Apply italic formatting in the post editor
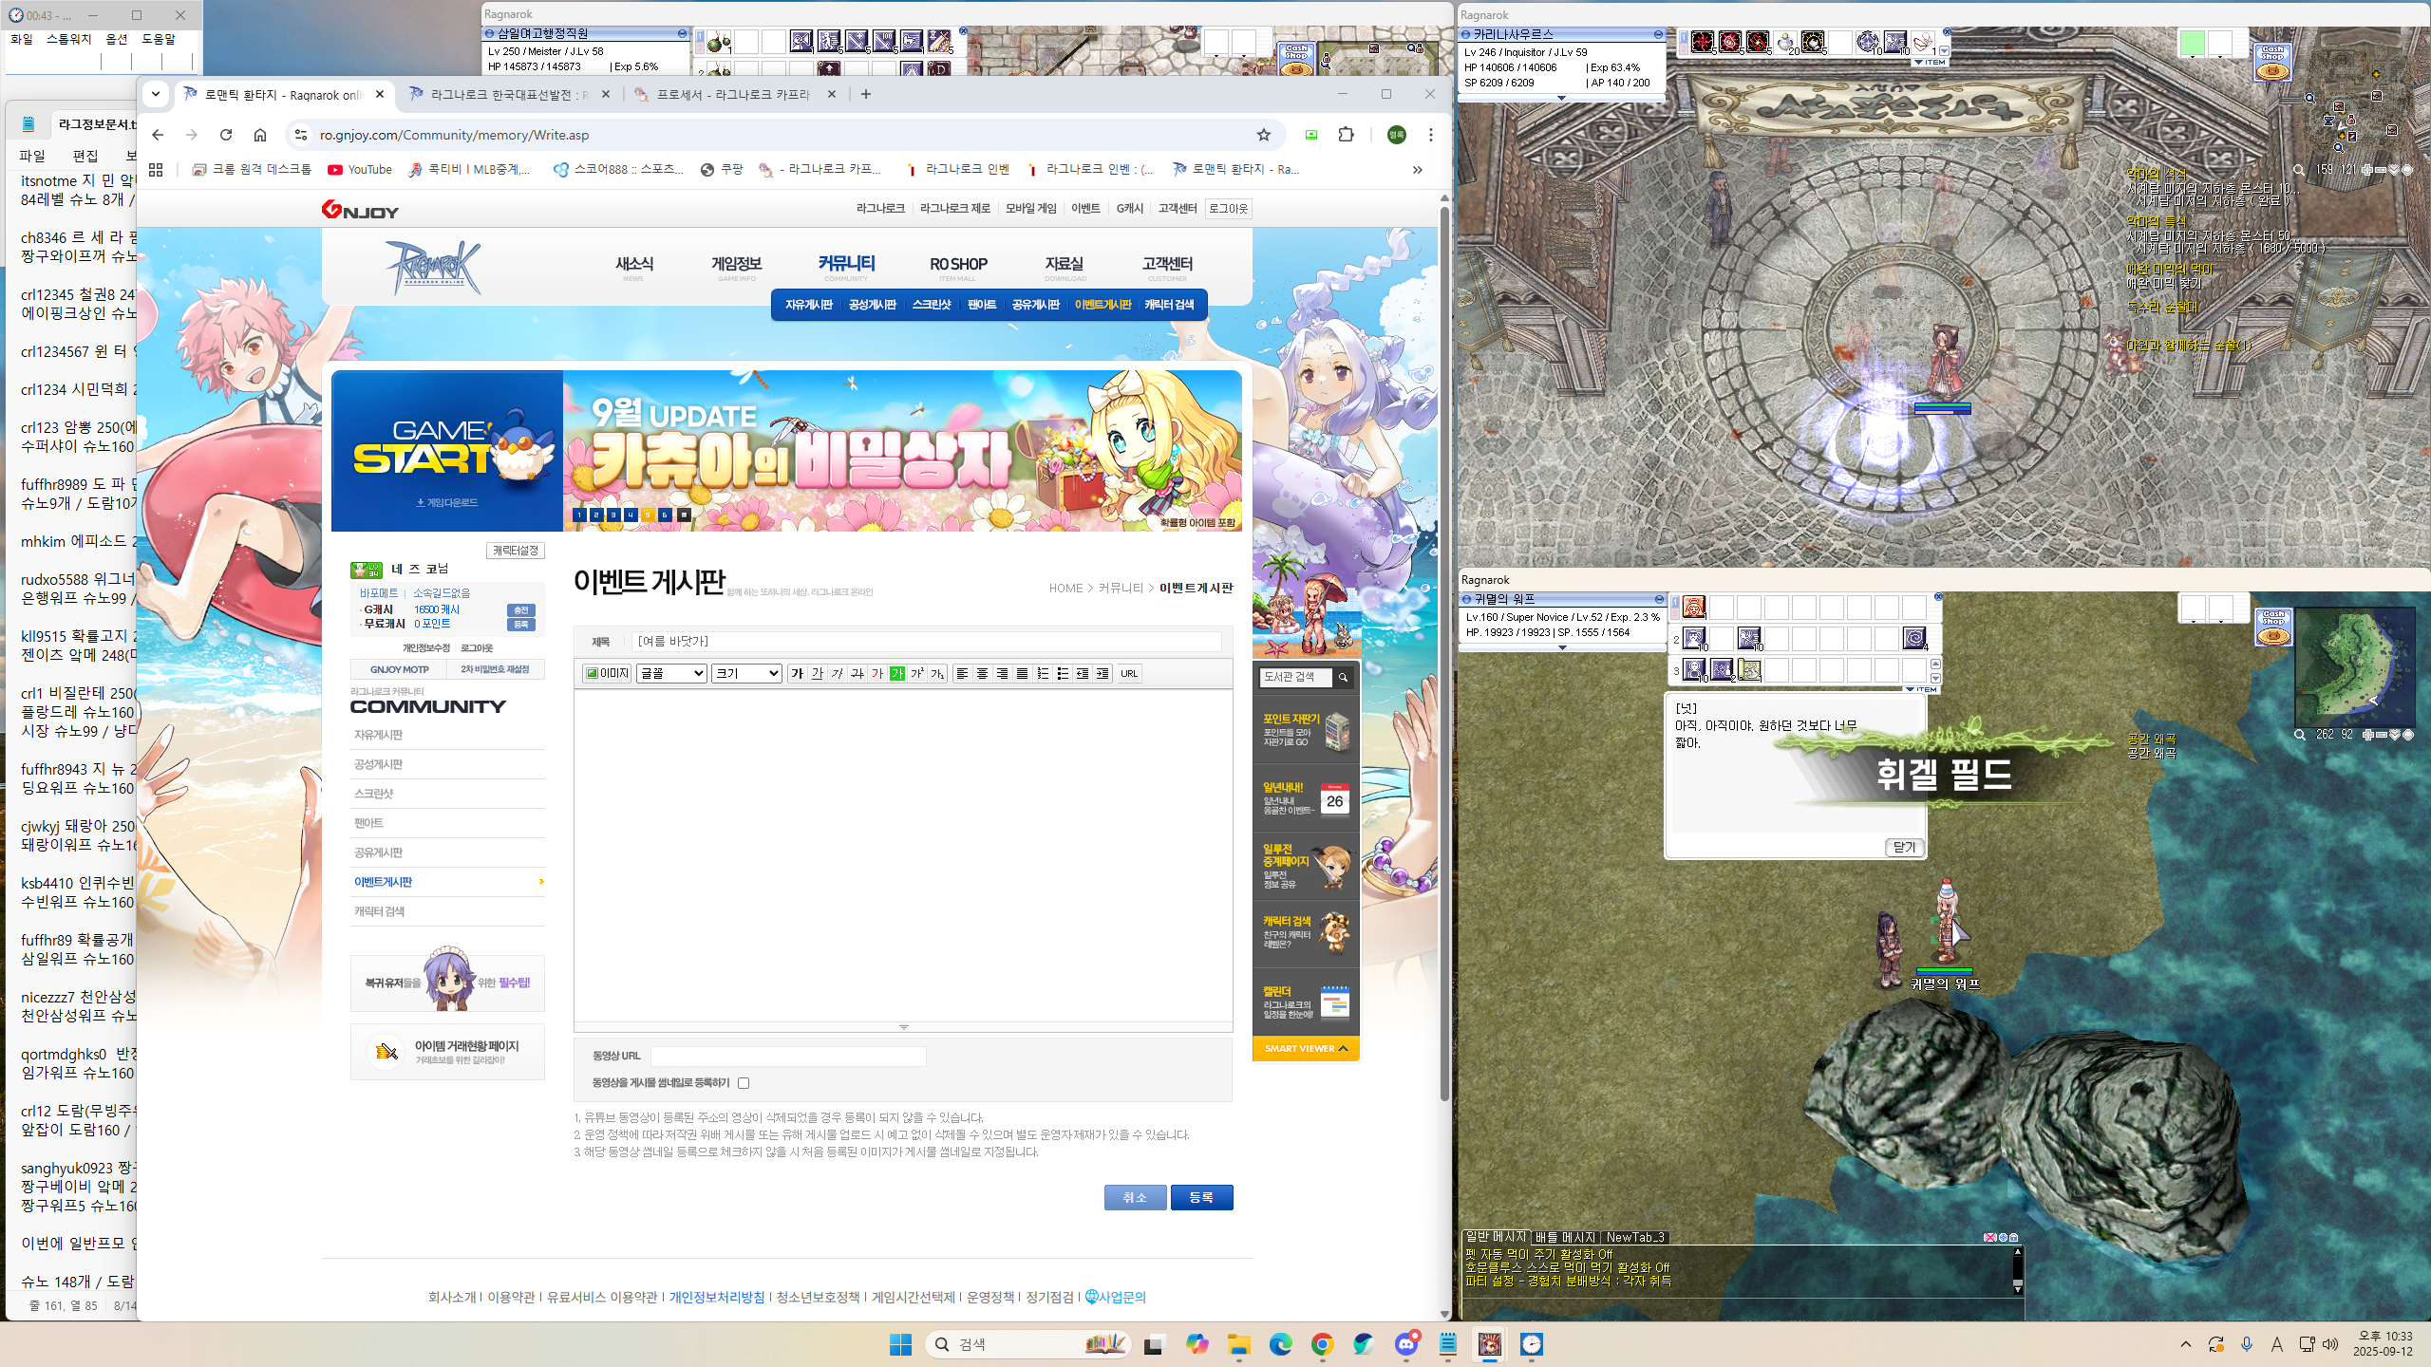2431x1367 pixels. point(838,673)
